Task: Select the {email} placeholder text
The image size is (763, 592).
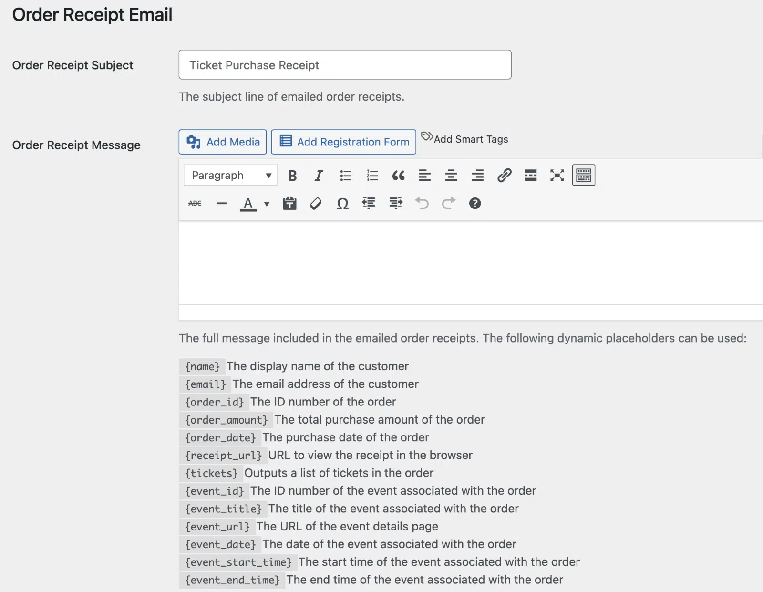Action: pyautogui.click(x=206, y=384)
